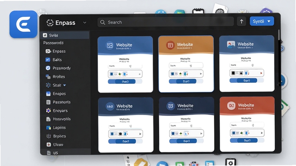Toggle the blue switch on the 100-icon card
Screen dimensions: 296x166
[x=125, y=141]
